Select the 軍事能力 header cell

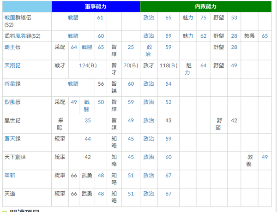point(96,6)
